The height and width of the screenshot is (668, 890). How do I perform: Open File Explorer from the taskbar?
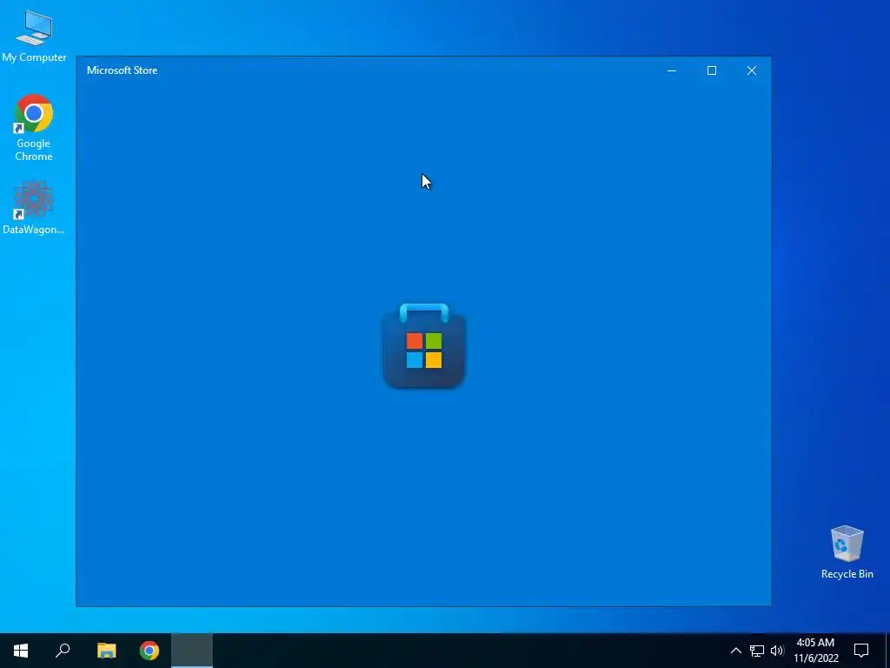tap(106, 651)
